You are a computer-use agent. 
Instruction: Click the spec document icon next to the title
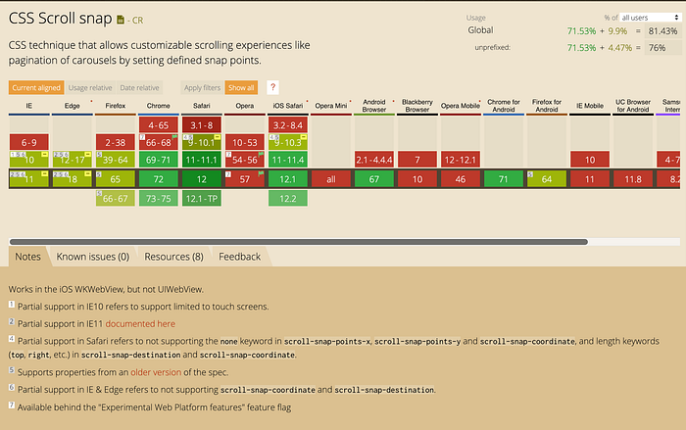(x=121, y=20)
